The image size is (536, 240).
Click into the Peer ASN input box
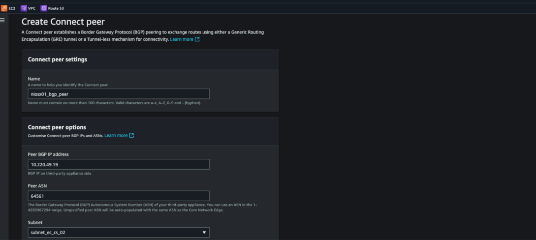(119, 196)
